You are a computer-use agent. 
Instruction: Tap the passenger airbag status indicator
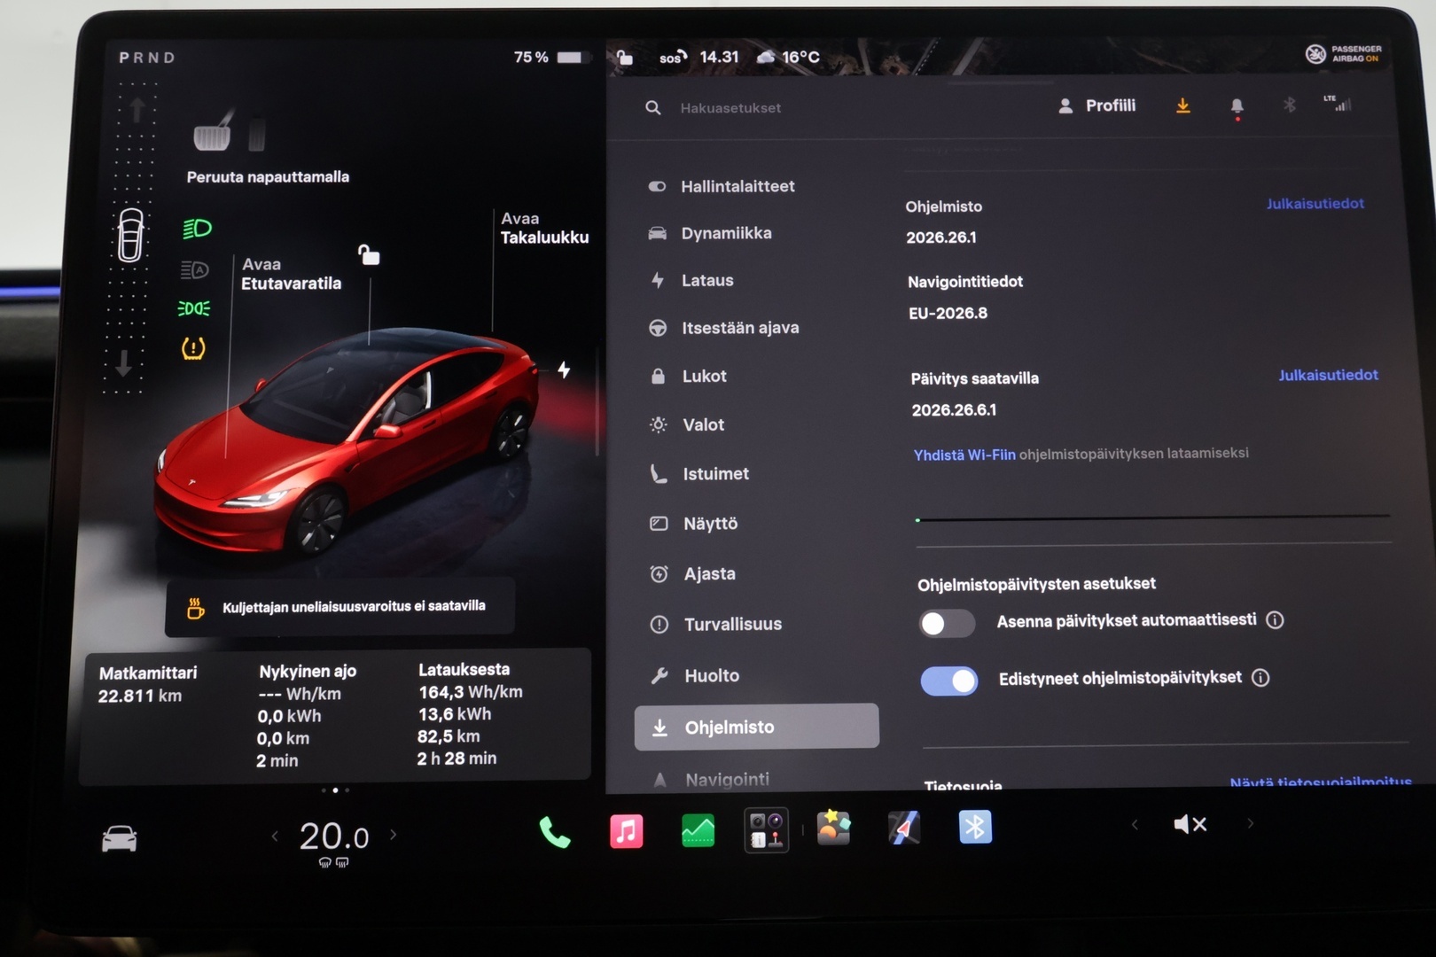[x=1344, y=54]
